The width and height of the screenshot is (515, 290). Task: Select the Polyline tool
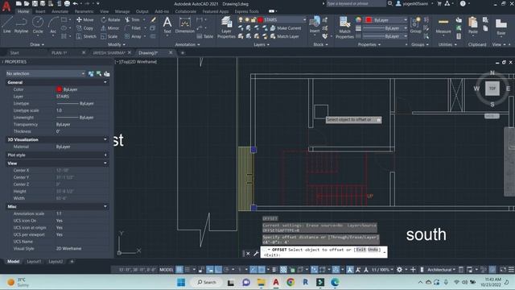click(21, 25)
